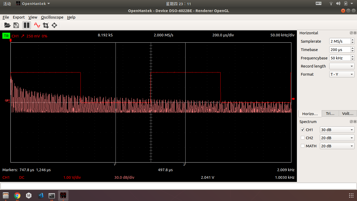Open the M application dock icon

(29, 195)
